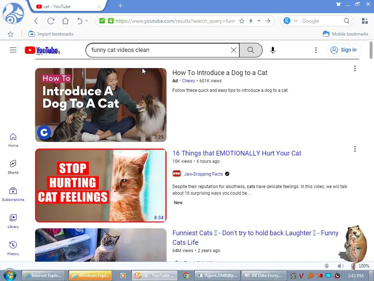Click the ad block shield in browser status bar
374x281 pixels.
click(x=327, y=266)
